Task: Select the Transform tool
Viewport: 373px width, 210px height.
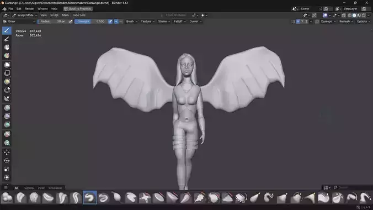Action: [x=7, y=177]
